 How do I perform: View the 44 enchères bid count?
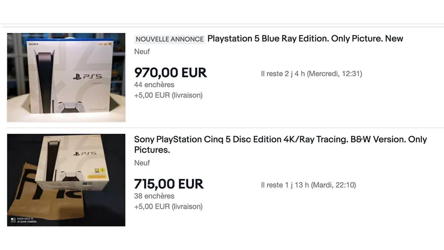click(154, 85)
